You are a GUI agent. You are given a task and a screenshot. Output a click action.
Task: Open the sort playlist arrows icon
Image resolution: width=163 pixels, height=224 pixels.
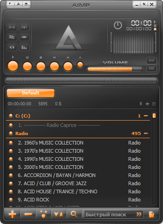coord(59,215)
